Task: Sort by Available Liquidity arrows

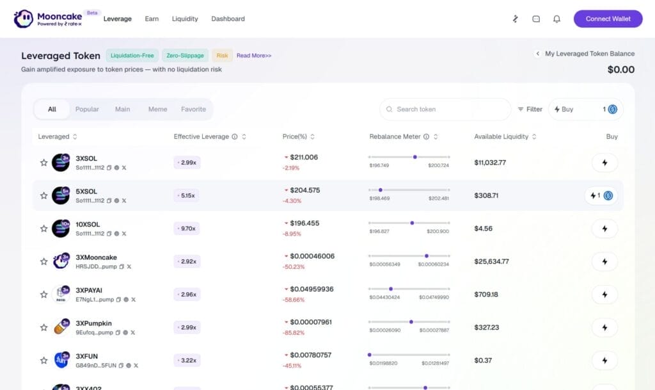Action: click(534, 136)
